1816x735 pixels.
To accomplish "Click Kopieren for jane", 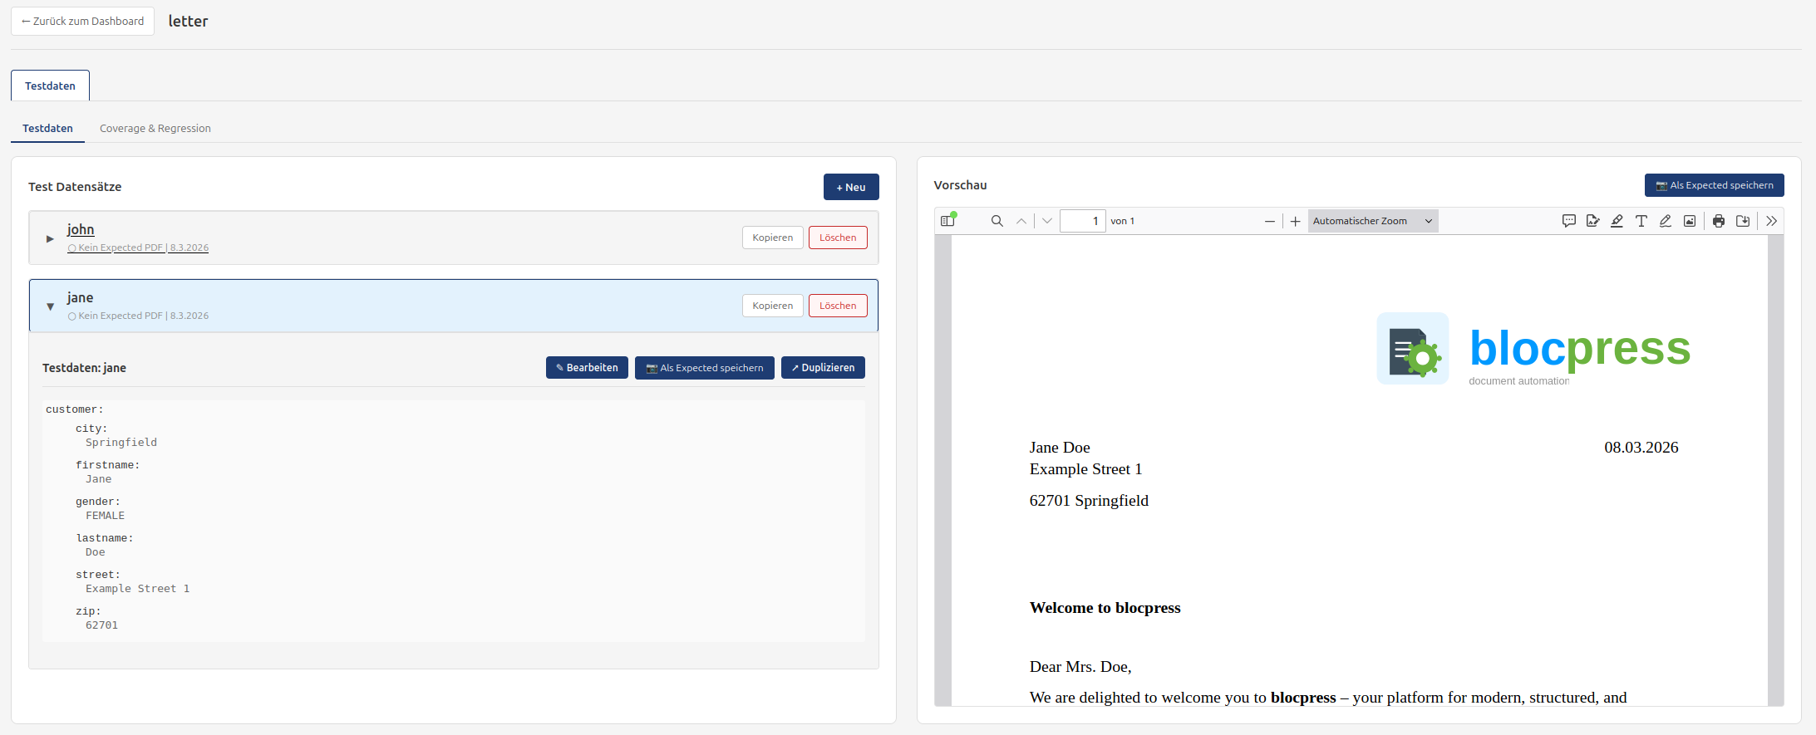I will coord(772,306).
